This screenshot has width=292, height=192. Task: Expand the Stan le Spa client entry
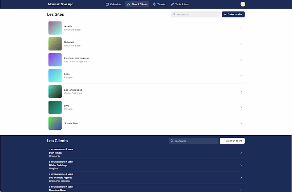(x=241, y=153)
